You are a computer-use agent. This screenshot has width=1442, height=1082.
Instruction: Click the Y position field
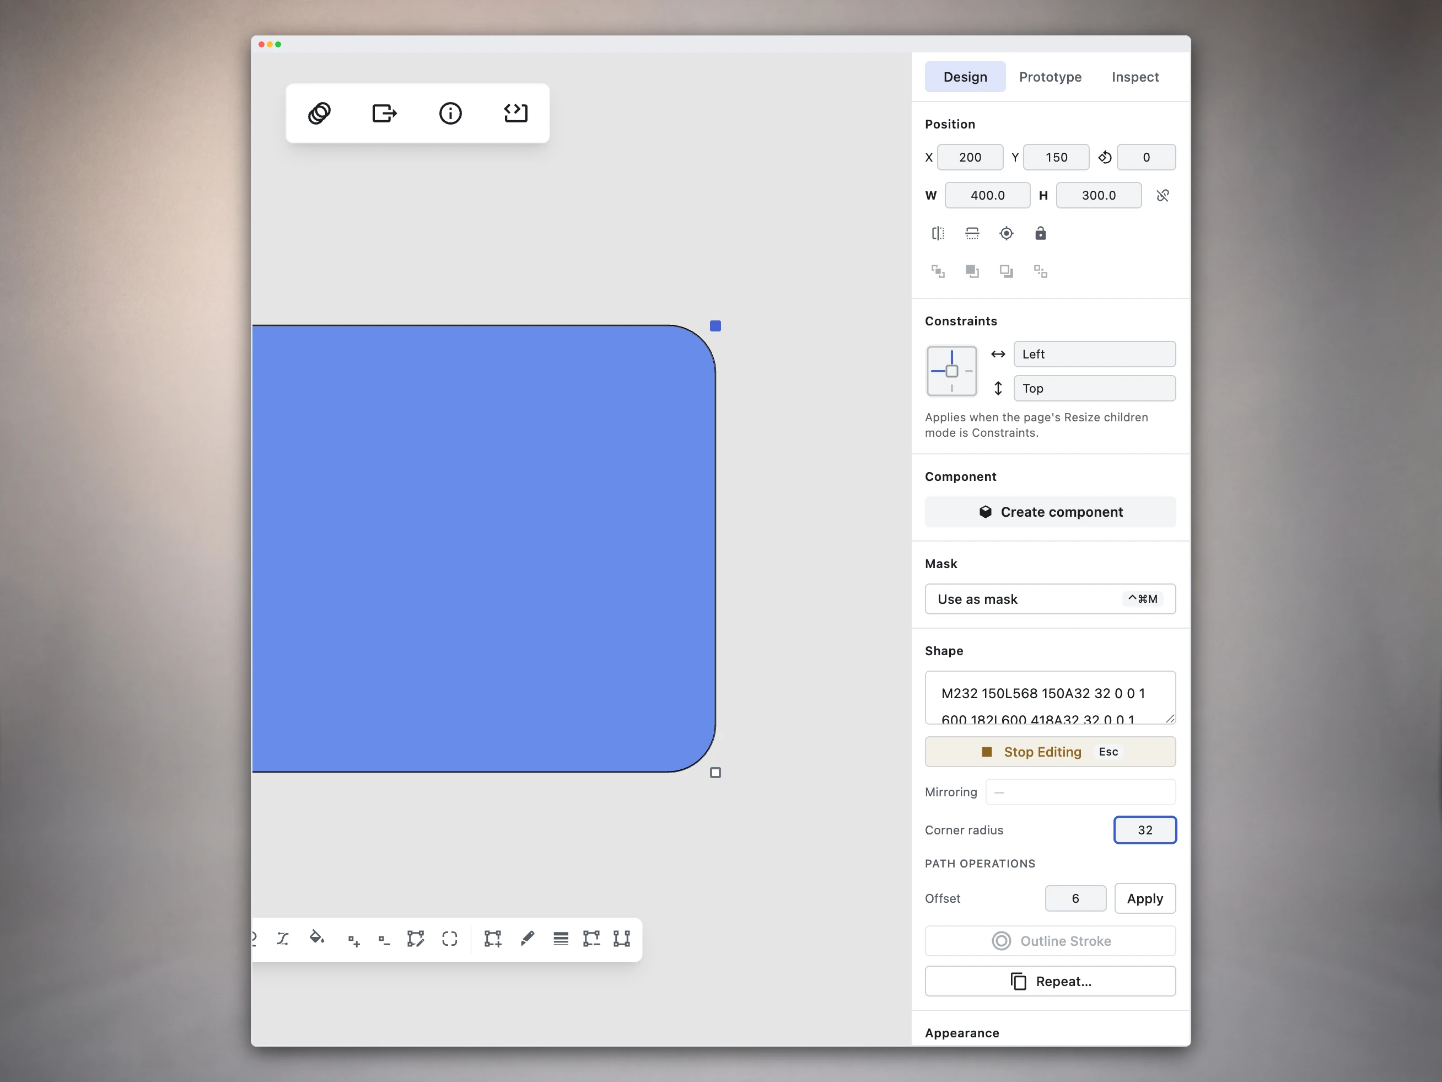click(1056, 157)
